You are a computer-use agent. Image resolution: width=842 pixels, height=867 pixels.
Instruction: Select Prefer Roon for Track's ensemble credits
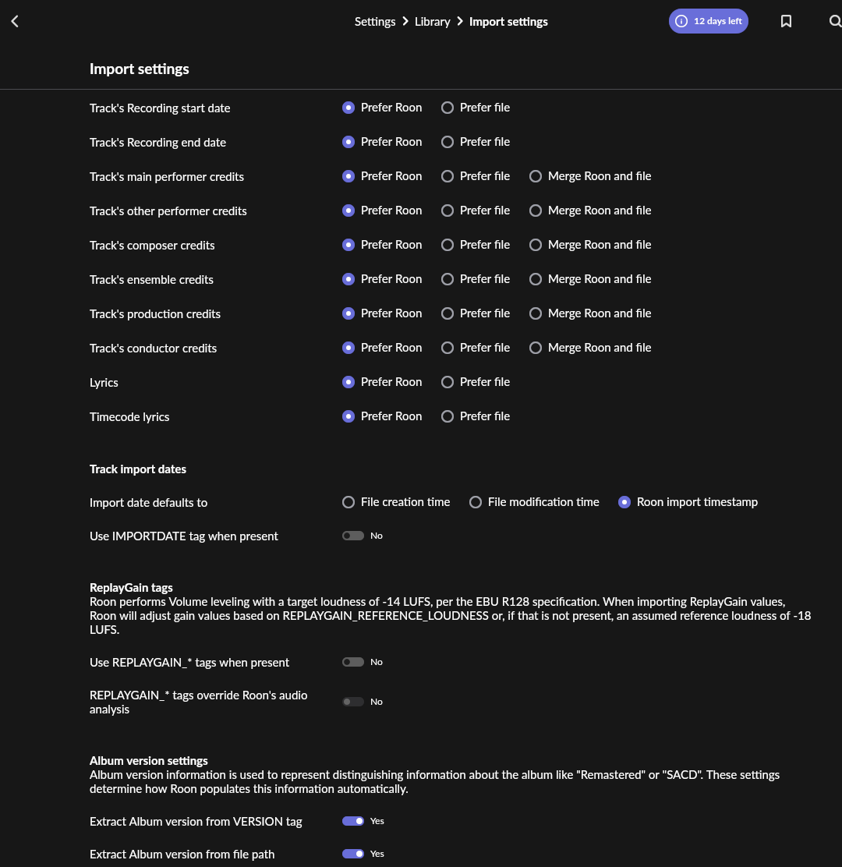coord(348,279)
